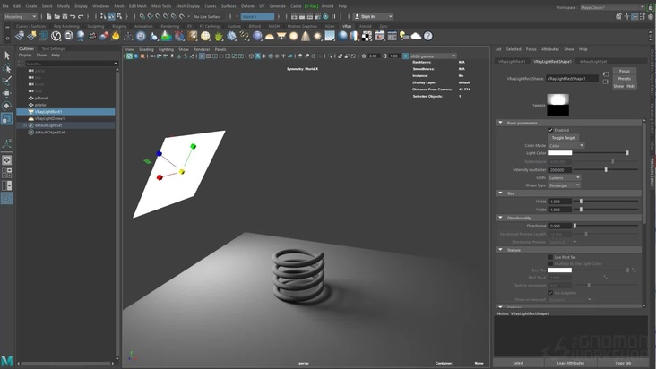656x369 pixels.
Task: Toggle the Enabled checkbox for the light
Action: click(550, 130)
